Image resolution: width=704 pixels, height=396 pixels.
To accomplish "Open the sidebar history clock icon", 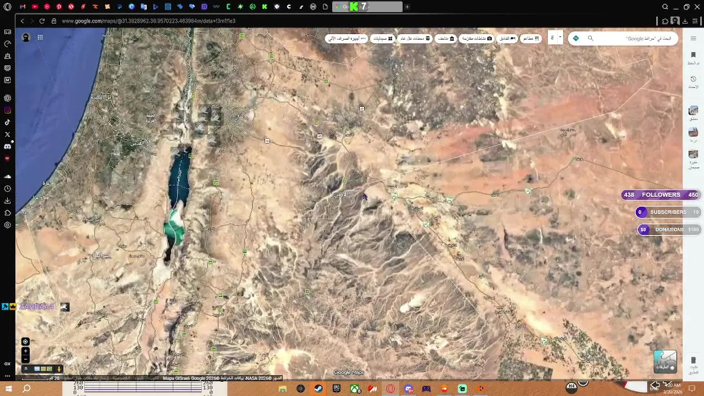I will click(x=8, y=189).
